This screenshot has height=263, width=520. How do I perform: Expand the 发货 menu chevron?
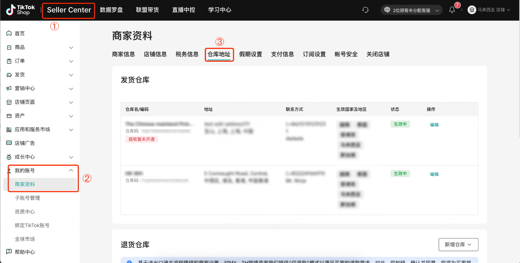click(x=71, y=75)
